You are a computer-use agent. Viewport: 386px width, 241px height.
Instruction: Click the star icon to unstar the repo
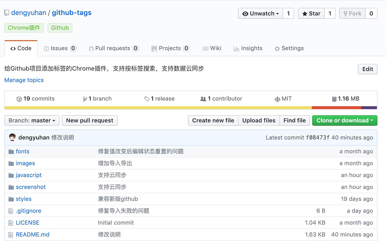point(305,13)
